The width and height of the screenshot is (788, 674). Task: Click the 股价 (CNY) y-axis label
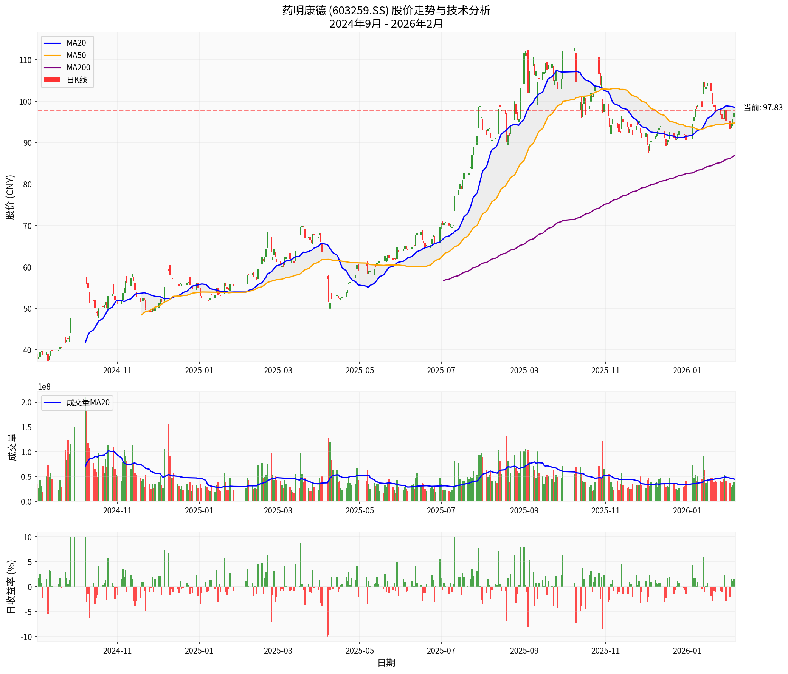[10, 197]
